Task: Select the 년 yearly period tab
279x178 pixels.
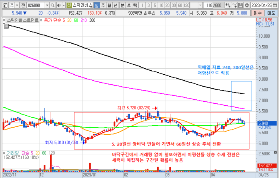Action: (116, 6)
